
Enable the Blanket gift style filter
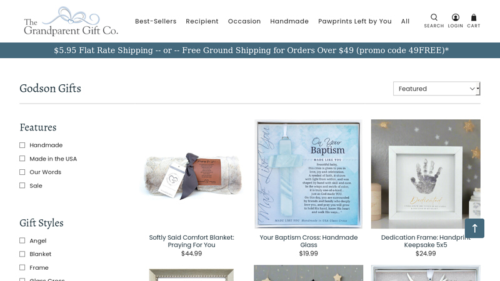click(x=22, y=254)
